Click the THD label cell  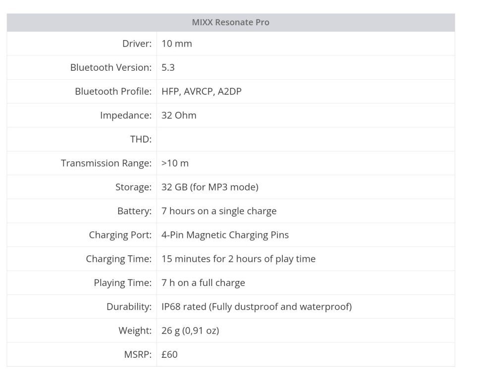point(141,139)
